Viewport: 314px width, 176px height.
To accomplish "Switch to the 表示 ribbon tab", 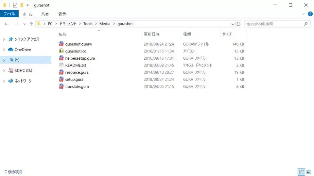I will (62, 14).
